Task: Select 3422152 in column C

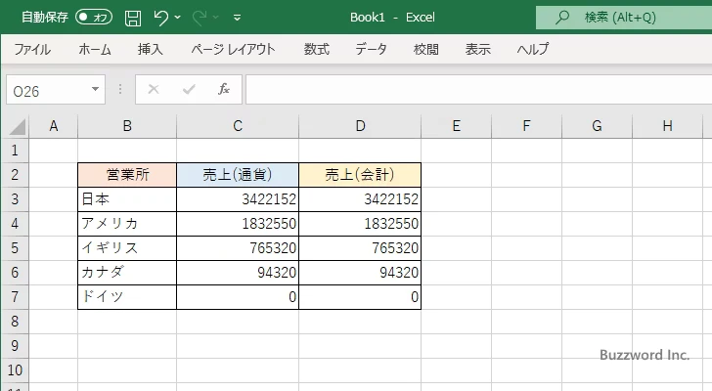Action: point(238,199)
